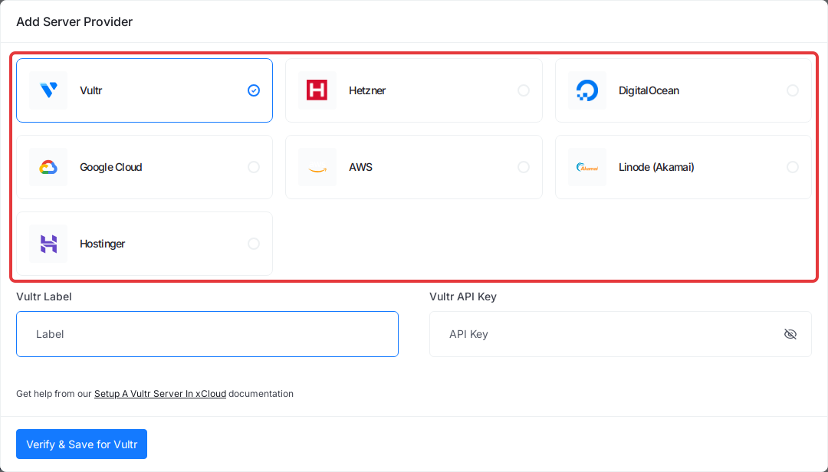
Task: Select the Hetzner radio button
Action: click(524, 90)
